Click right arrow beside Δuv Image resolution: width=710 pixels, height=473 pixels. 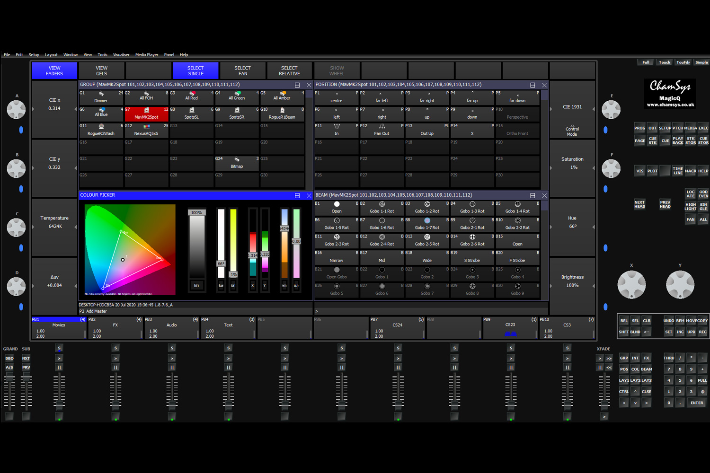click(x=76, y=286)
